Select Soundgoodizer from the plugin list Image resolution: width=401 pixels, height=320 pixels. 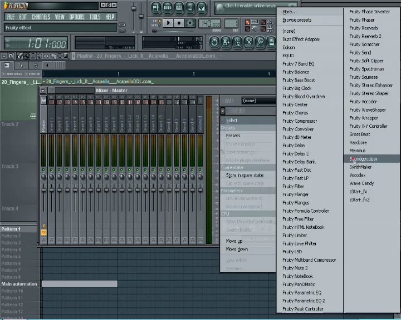pos(371,159)
